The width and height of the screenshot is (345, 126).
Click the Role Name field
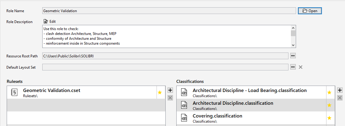click(x=169, y=11)
